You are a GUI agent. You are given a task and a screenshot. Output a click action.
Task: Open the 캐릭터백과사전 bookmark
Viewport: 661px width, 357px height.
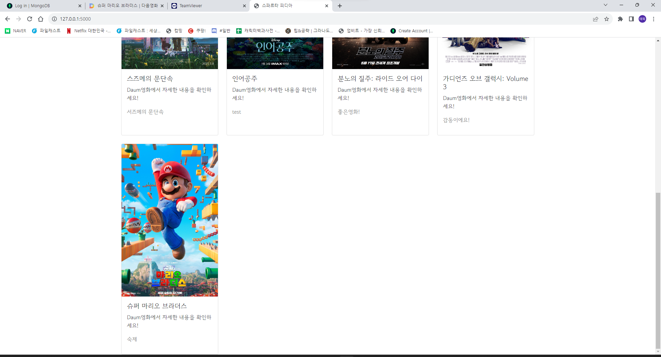tap(258, 31)
